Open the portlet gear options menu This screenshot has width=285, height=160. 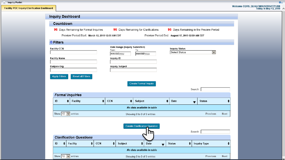pos(281,2)
